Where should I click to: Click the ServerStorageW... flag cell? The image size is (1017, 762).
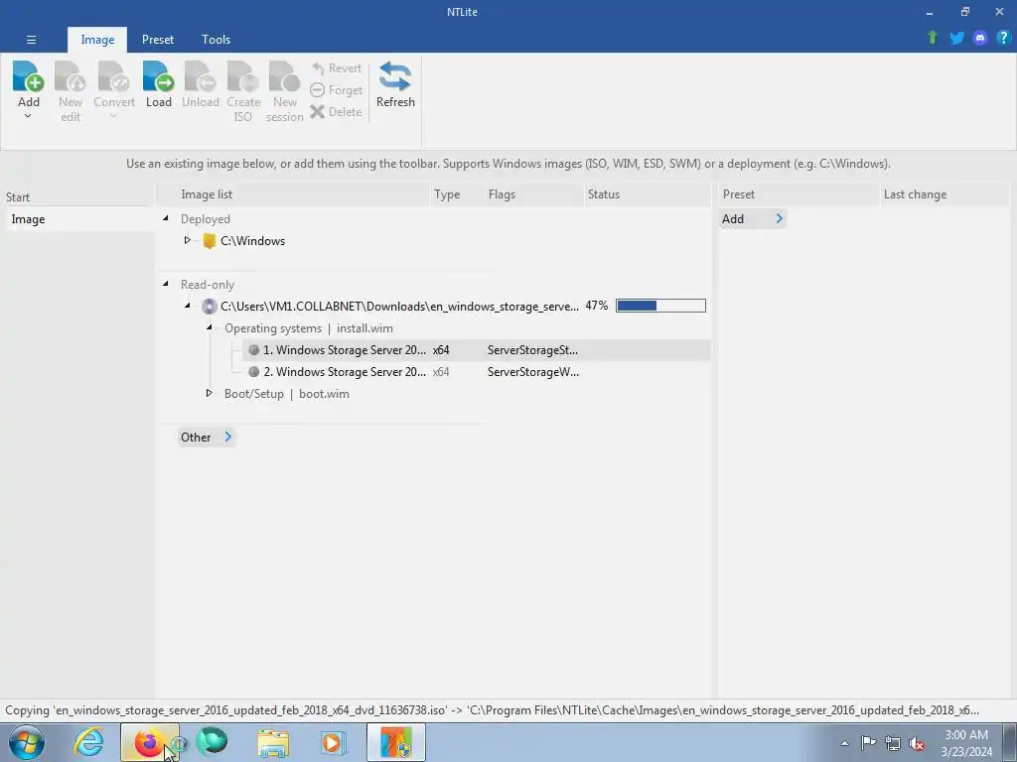533,372
